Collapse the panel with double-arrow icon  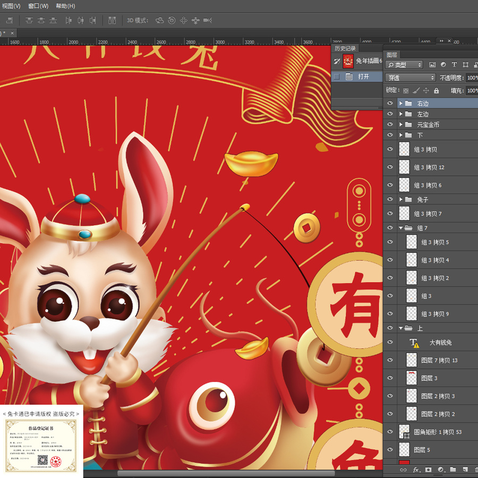[441, 40]
